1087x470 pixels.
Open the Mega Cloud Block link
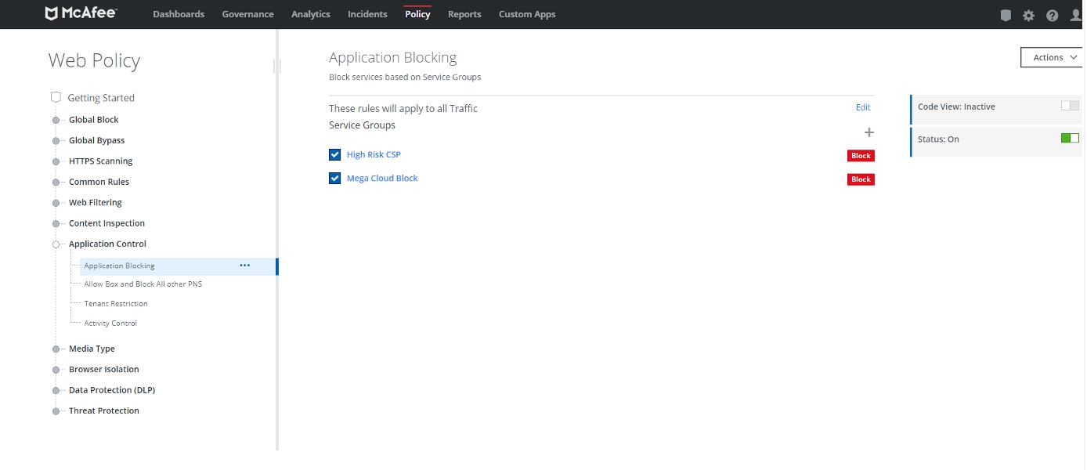click(382, 179)
